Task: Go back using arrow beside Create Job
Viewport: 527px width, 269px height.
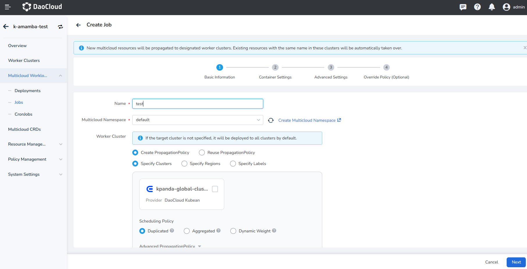Action: point(78,25)
